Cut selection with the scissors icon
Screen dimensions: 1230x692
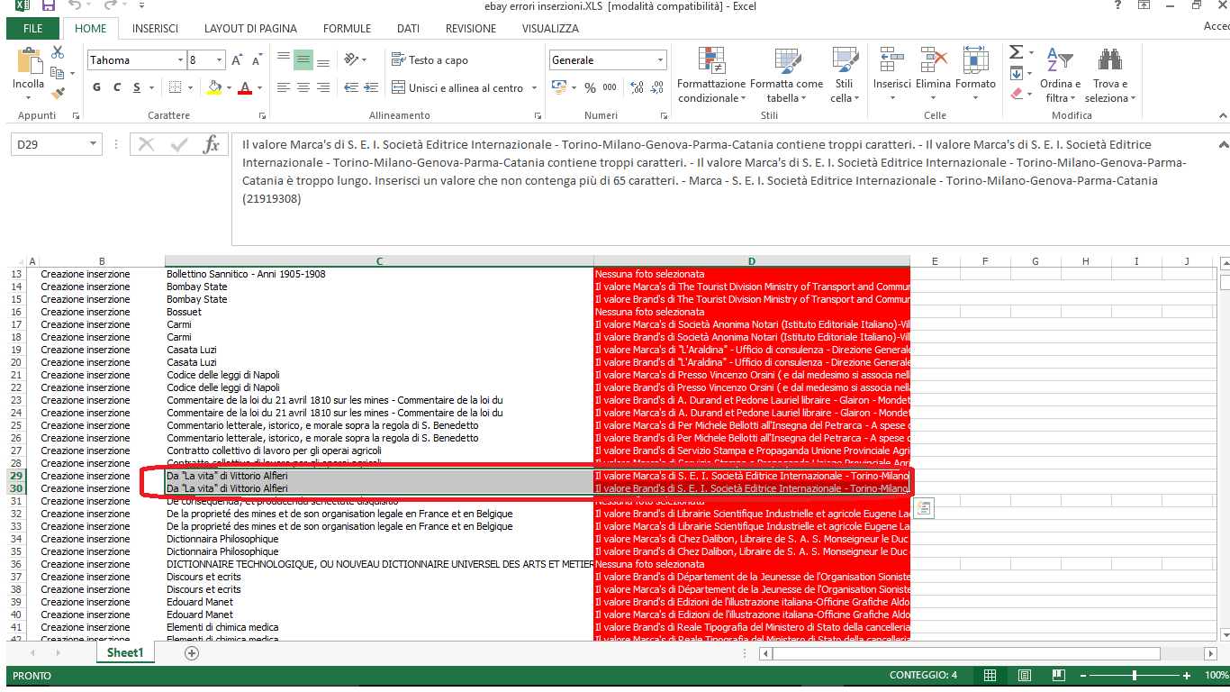58,52
